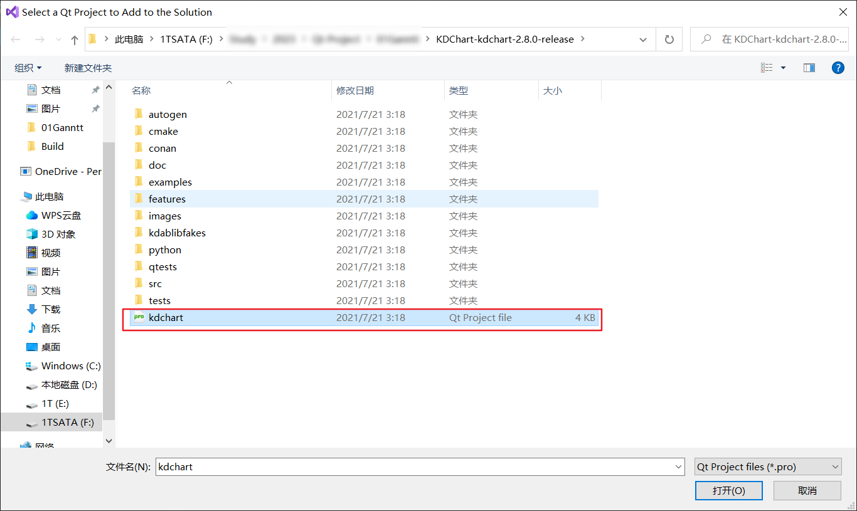Open Build folder in sidebar

(52, 146)
